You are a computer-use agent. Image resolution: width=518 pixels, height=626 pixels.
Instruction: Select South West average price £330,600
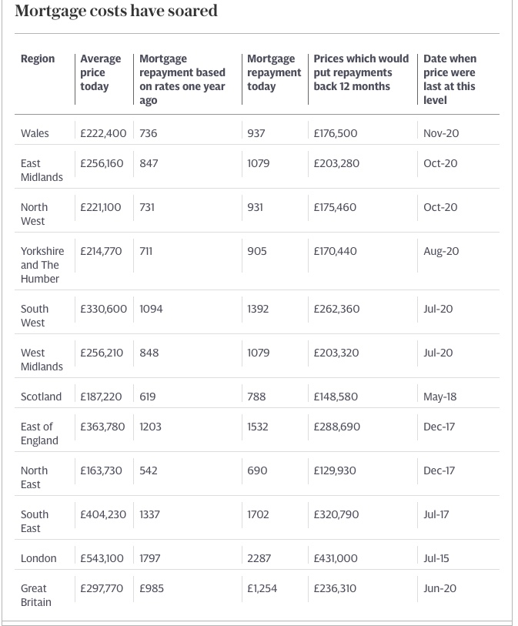point(103,309)
